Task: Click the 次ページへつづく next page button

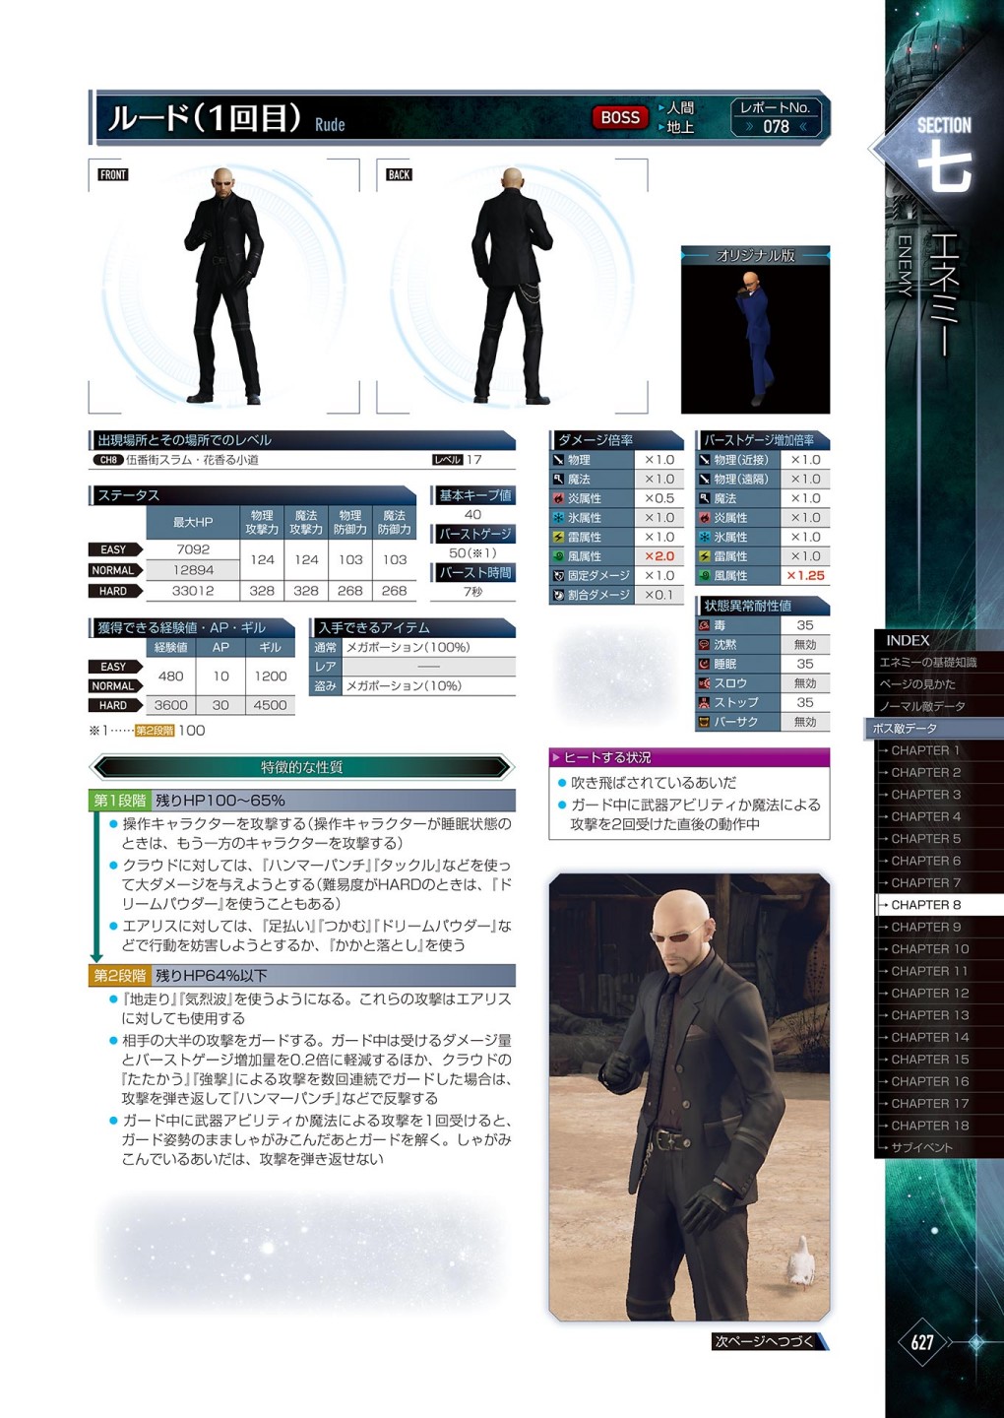Action: (x=768, y=1341)
